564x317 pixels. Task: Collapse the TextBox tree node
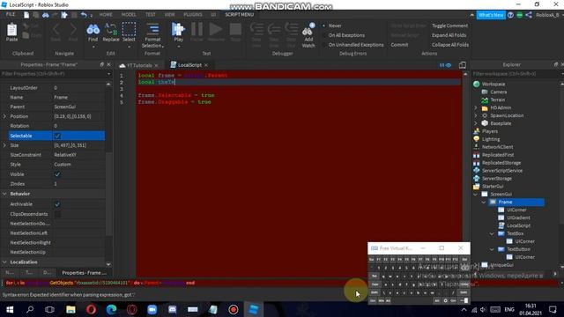click(x=492, y=233)
